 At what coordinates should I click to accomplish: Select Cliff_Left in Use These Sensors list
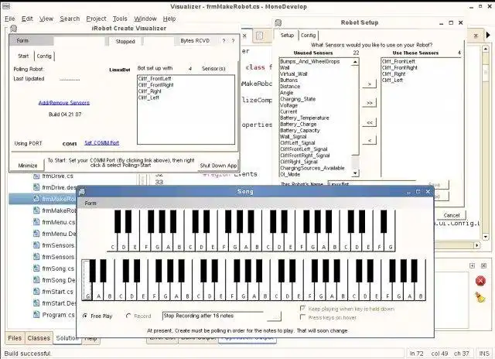(392, 80)
